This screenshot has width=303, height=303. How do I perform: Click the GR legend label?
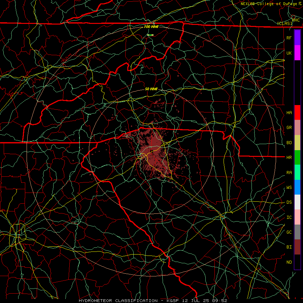289,128
